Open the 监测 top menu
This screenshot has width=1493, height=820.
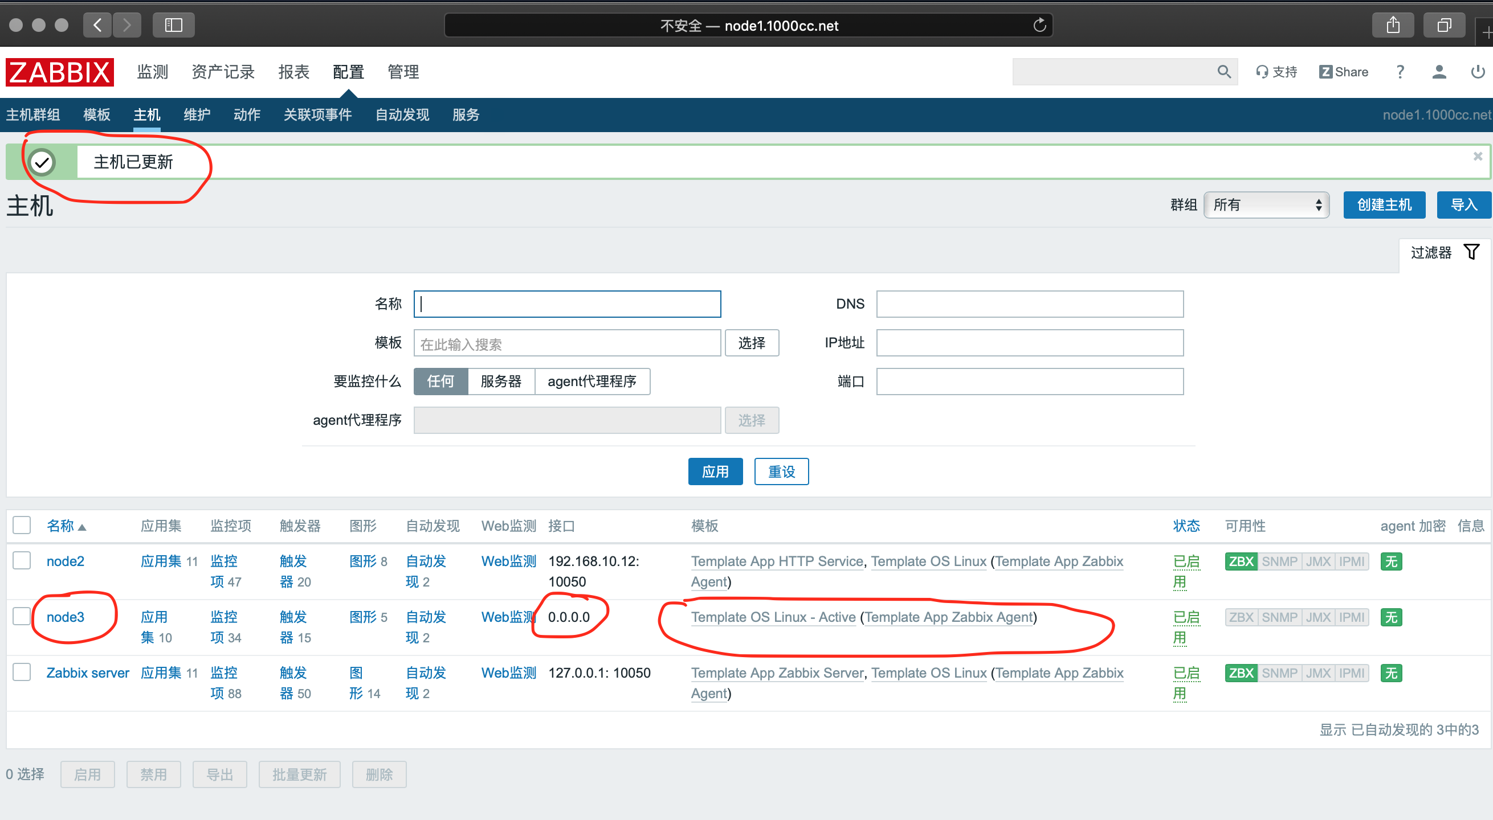pyautogui.click(x=152, y=72)
